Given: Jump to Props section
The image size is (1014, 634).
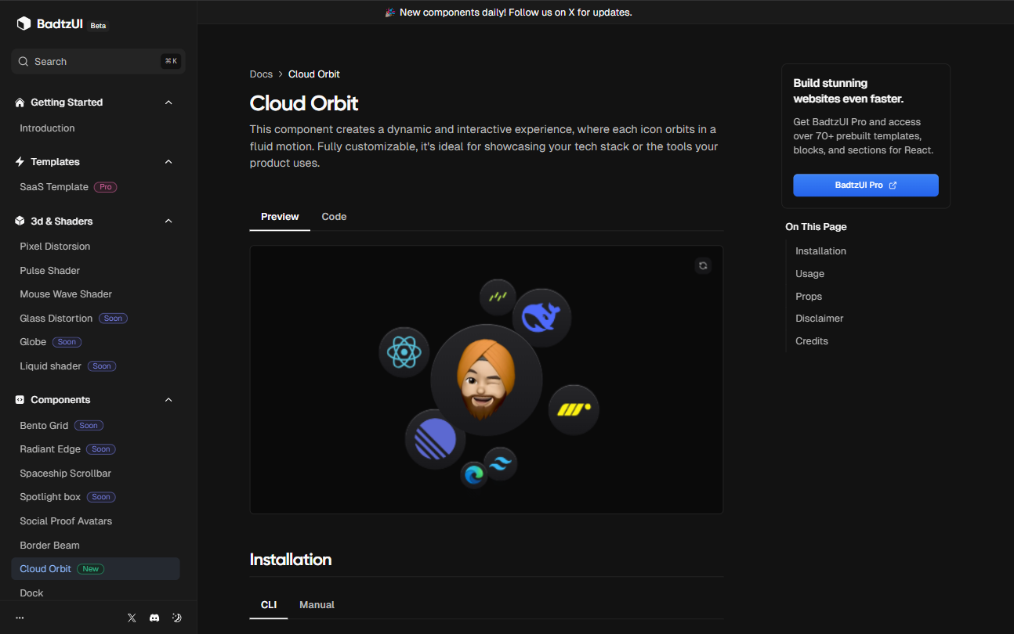Looking at the screenshot, I should point(809,297).
